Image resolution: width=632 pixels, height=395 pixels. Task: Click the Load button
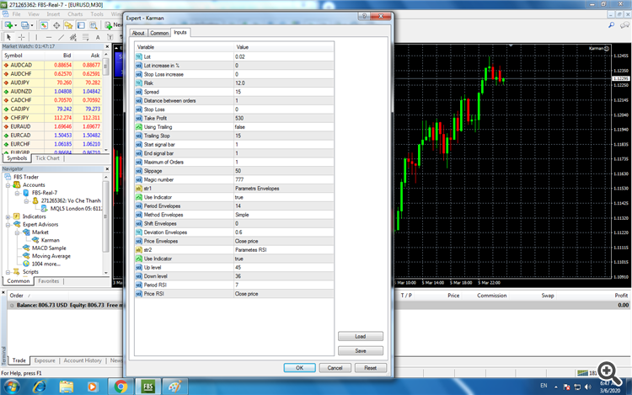click(x=361, y=336)
